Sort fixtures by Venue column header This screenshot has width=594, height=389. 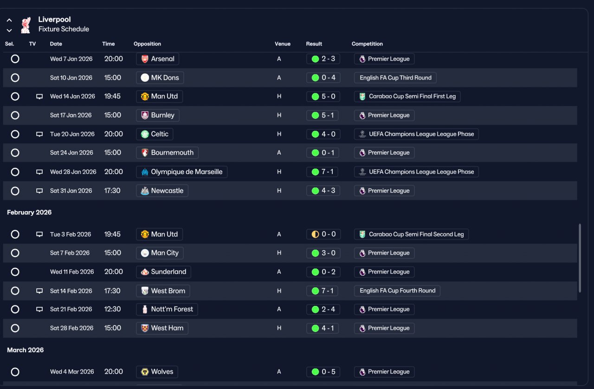point(283,44)
